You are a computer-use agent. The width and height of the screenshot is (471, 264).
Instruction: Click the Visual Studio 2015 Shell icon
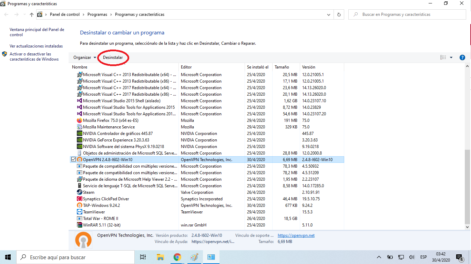tap(80, 101)
